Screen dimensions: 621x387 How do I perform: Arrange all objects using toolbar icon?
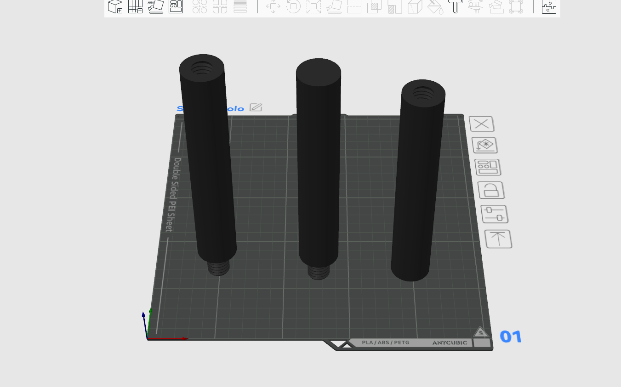tap(176, 6)
